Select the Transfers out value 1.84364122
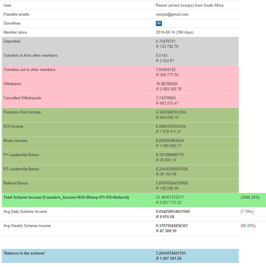 pos(165,70)
